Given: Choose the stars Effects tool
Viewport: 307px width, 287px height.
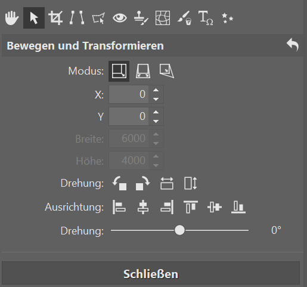Looking at the screenshot, I should click(x=227, y=18).
